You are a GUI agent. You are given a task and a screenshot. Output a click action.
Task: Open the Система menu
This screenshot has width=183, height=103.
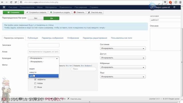pos(13,7)
